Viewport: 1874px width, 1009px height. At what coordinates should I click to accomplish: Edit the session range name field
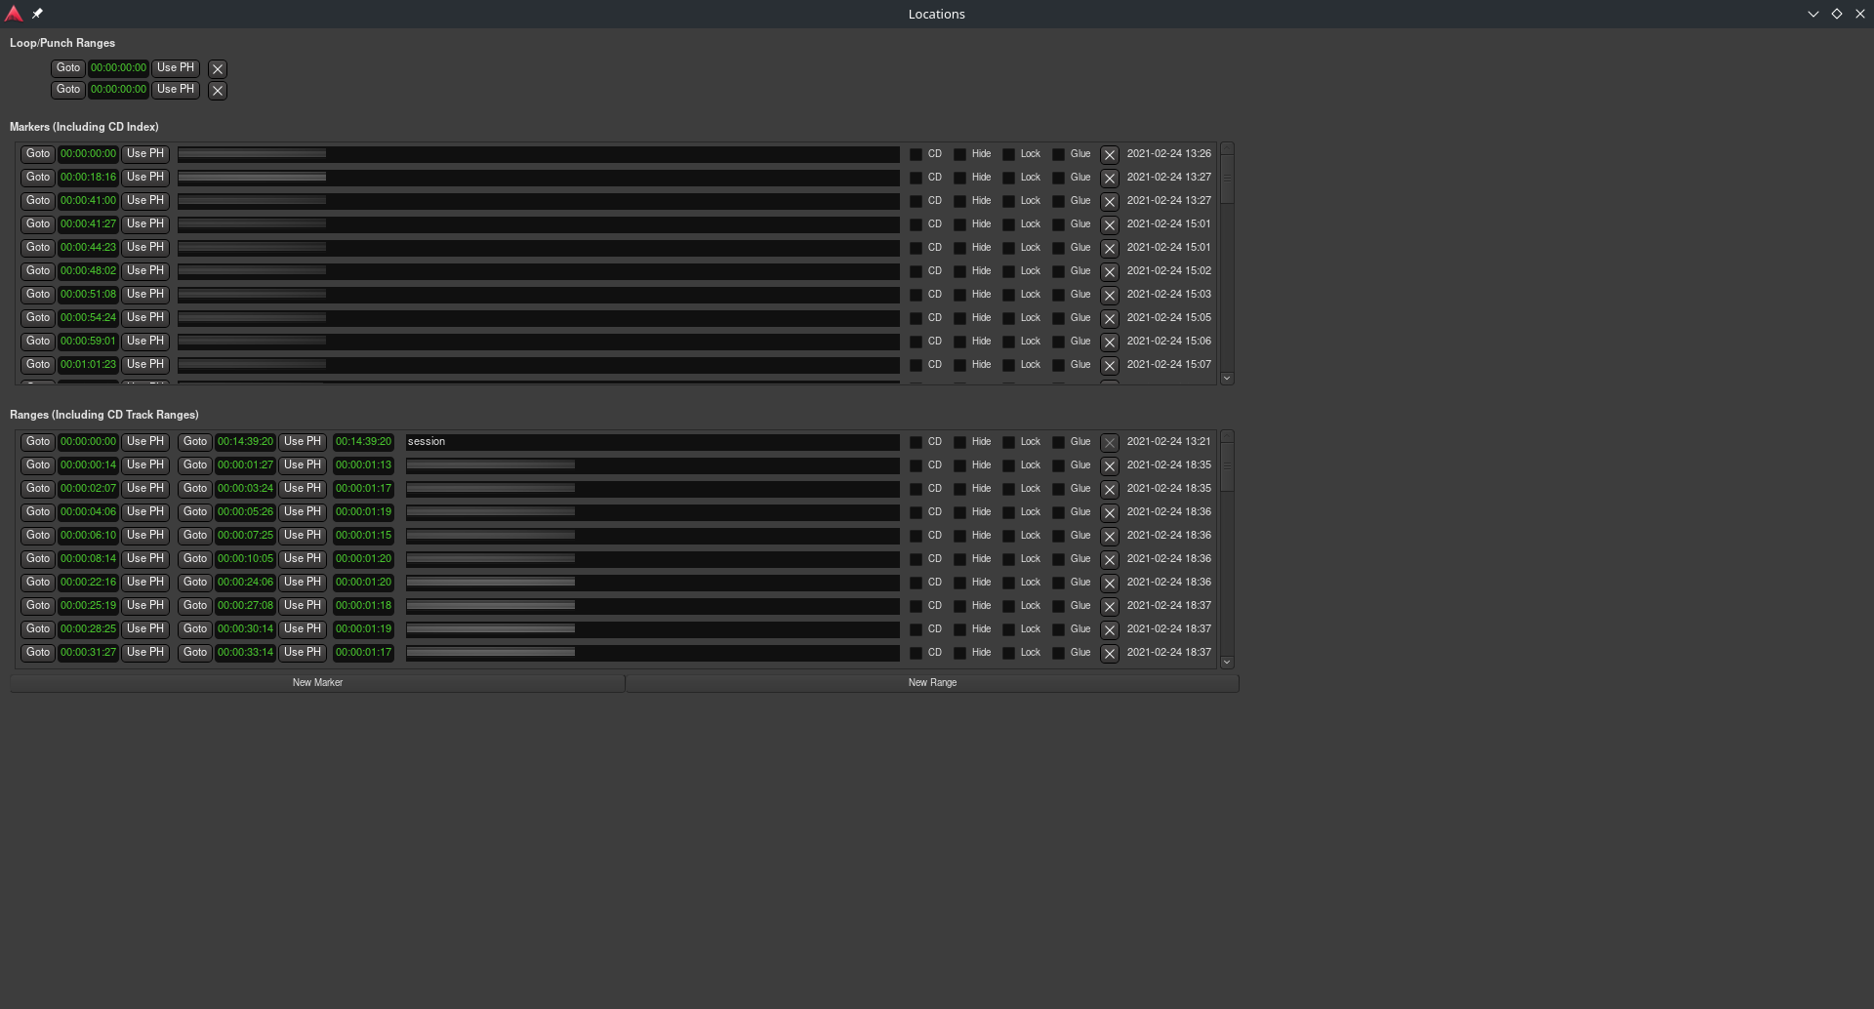[x=651, y=442]
